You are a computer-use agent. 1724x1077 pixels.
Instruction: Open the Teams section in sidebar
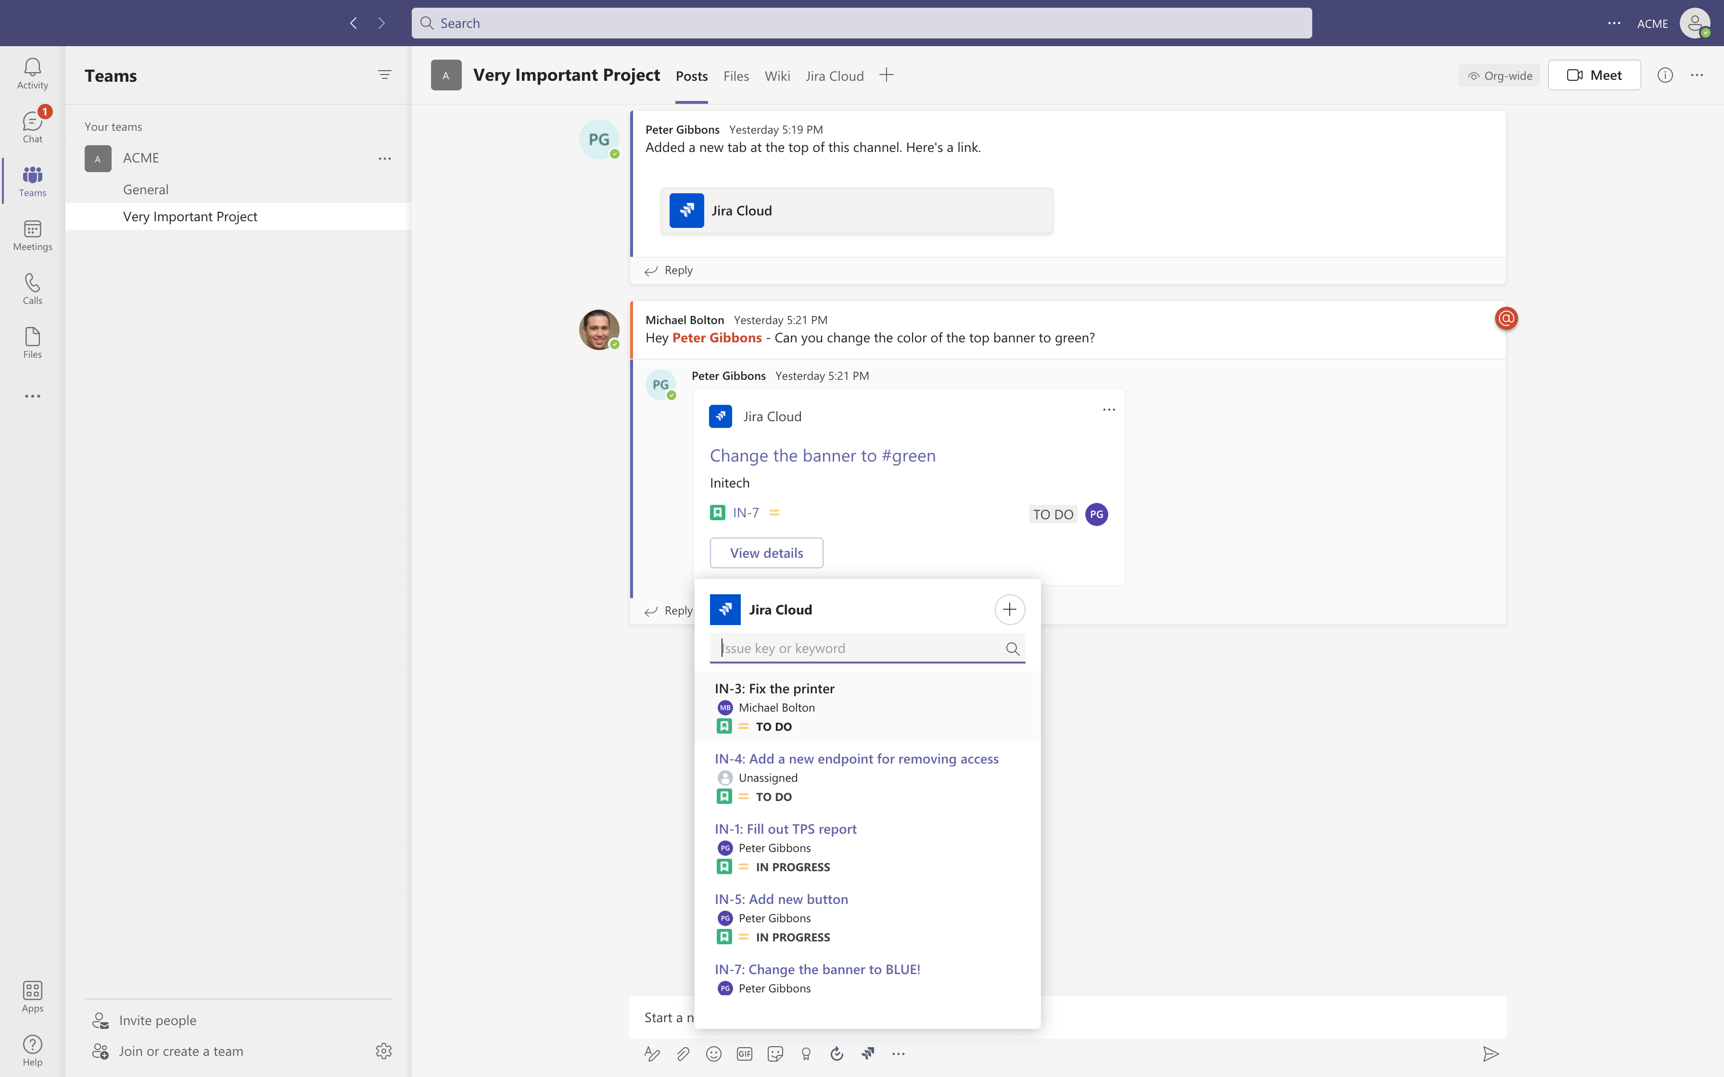click(32, 181)
